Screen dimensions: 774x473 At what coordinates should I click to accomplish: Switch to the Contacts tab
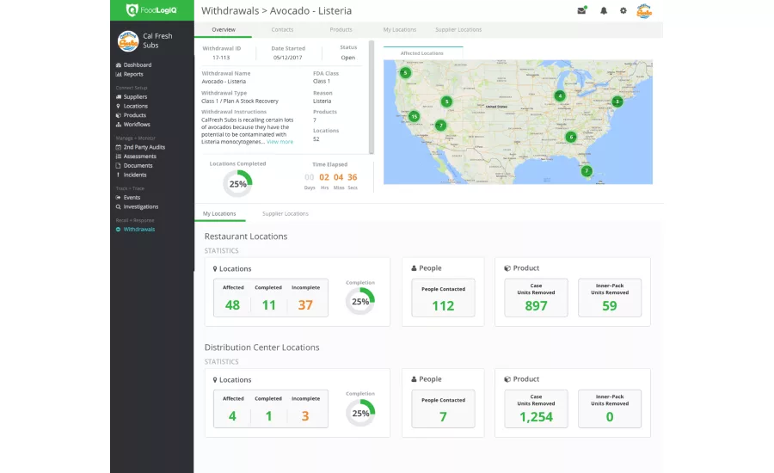[282, 29]
